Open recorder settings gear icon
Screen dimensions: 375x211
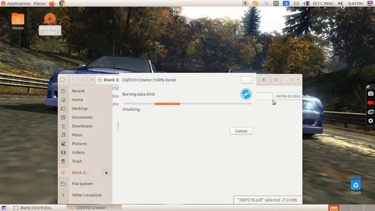[x=370, y=121]
